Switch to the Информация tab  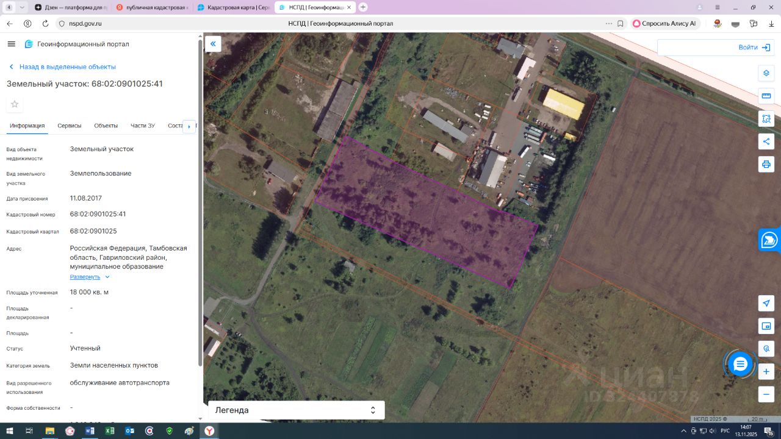[x=27, y=126]
